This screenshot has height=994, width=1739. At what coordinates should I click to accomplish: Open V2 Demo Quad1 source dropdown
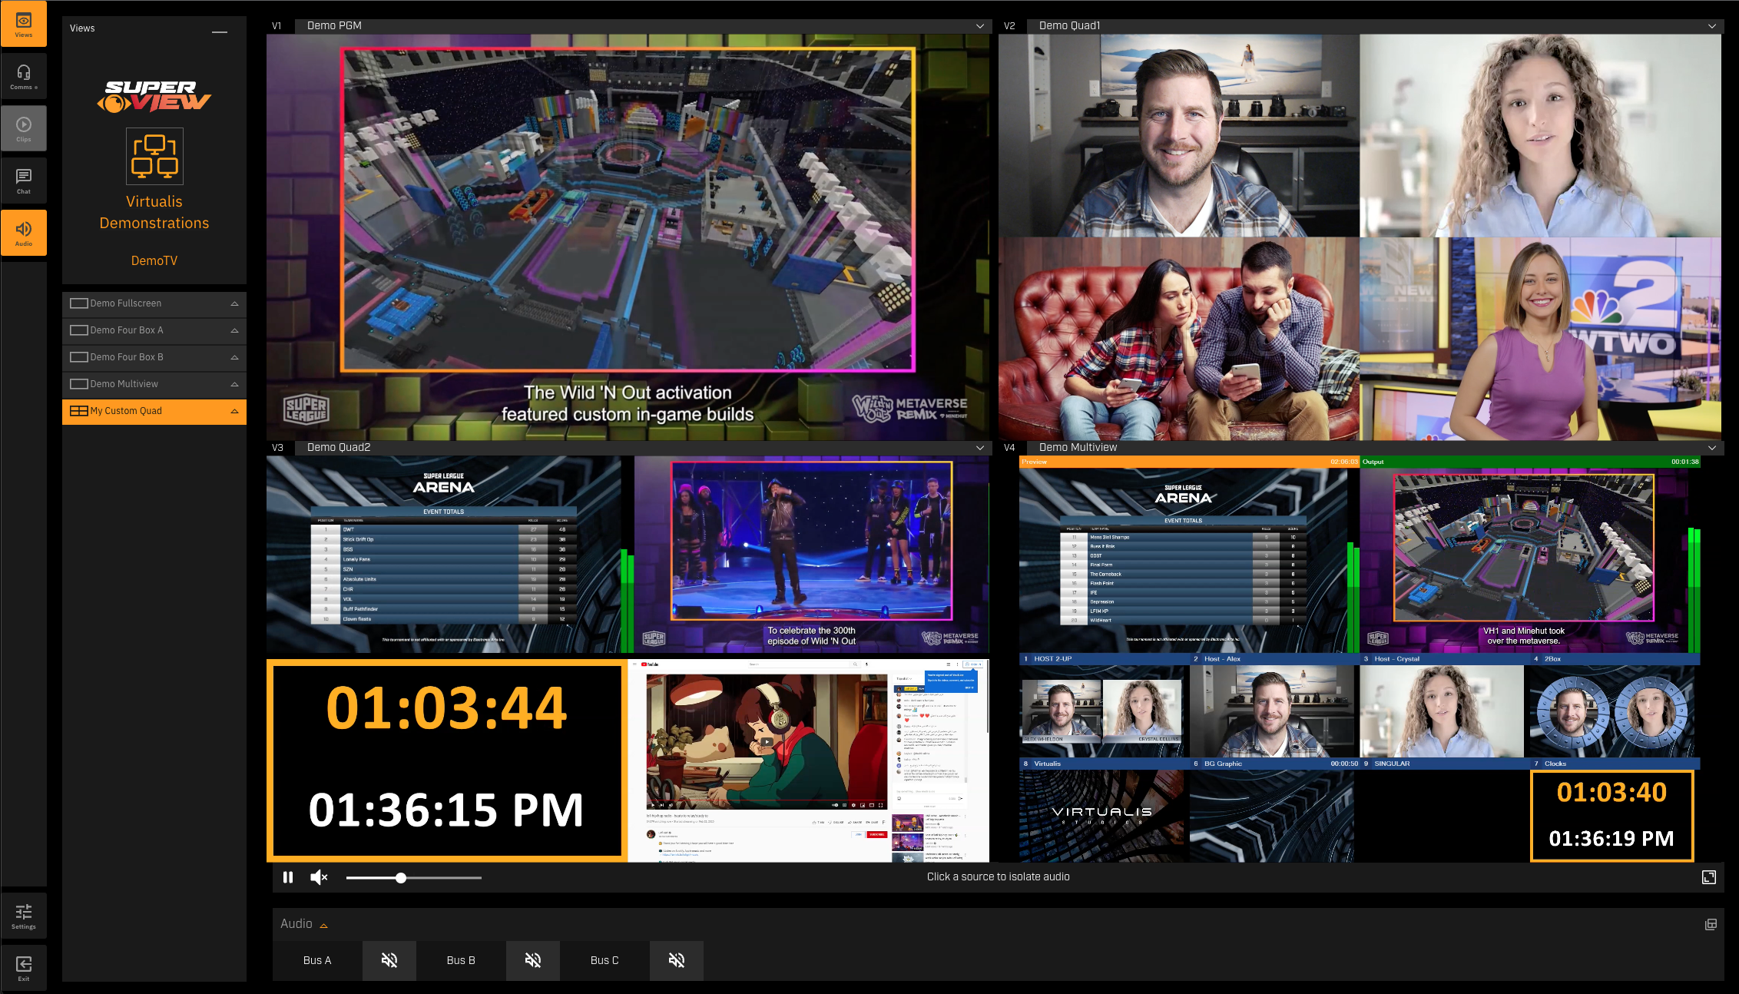(1712, 26)
